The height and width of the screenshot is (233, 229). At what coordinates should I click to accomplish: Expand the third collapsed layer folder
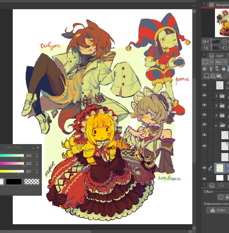point(216,115)
